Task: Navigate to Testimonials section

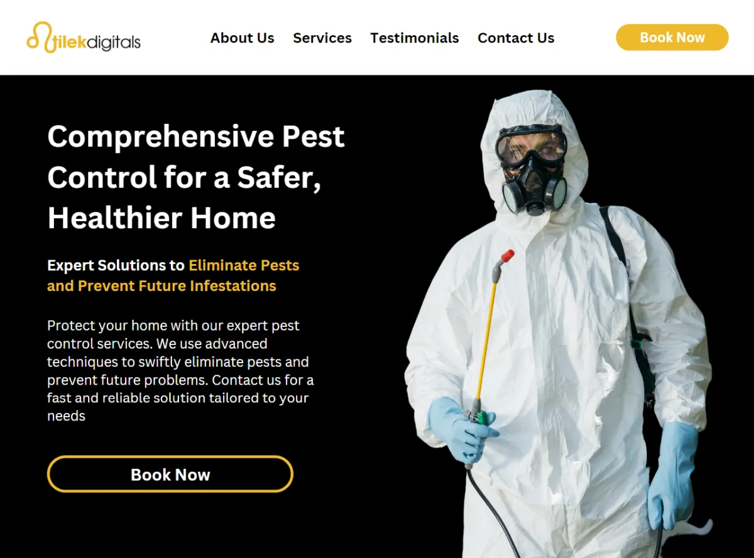Action: point(415,38)
